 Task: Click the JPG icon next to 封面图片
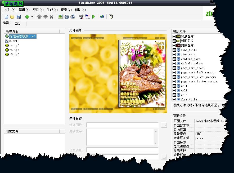(178, 41)
